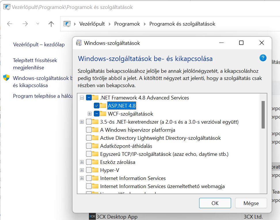Toggle the WCF-szolgáltatások checkbox
280x220 pixels.
coord(97,114)
